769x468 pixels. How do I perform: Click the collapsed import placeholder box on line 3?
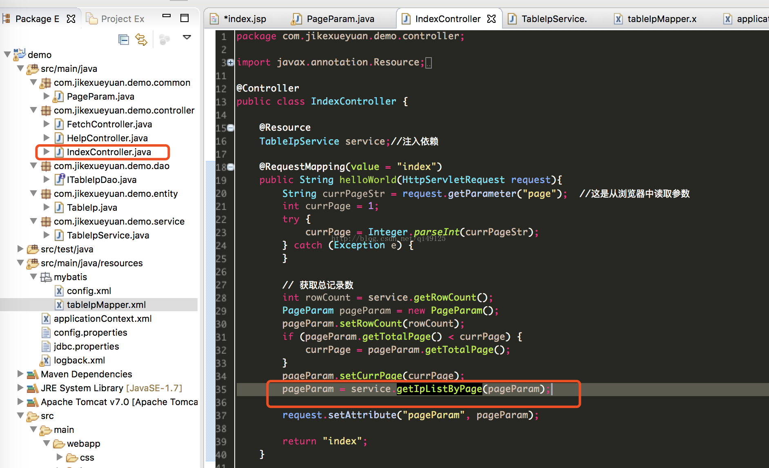[x=429, y=63]
